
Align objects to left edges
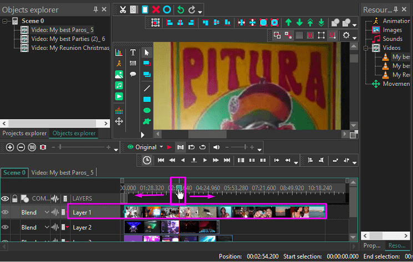click(170, 23)
